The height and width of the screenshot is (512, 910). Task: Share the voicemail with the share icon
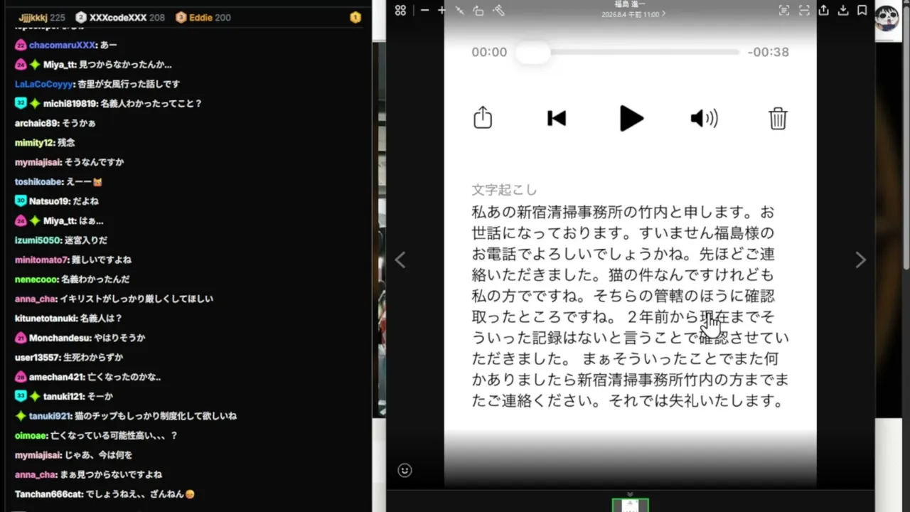pos(483,117)
